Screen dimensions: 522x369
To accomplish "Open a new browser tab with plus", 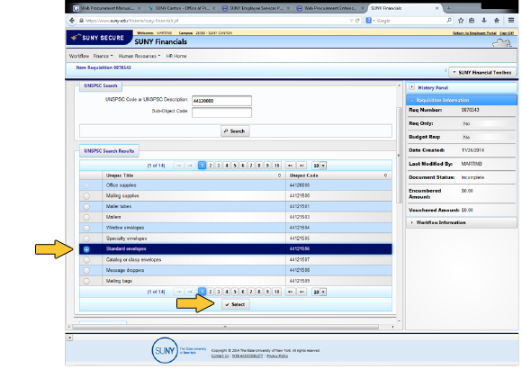I will pos(449,8).
